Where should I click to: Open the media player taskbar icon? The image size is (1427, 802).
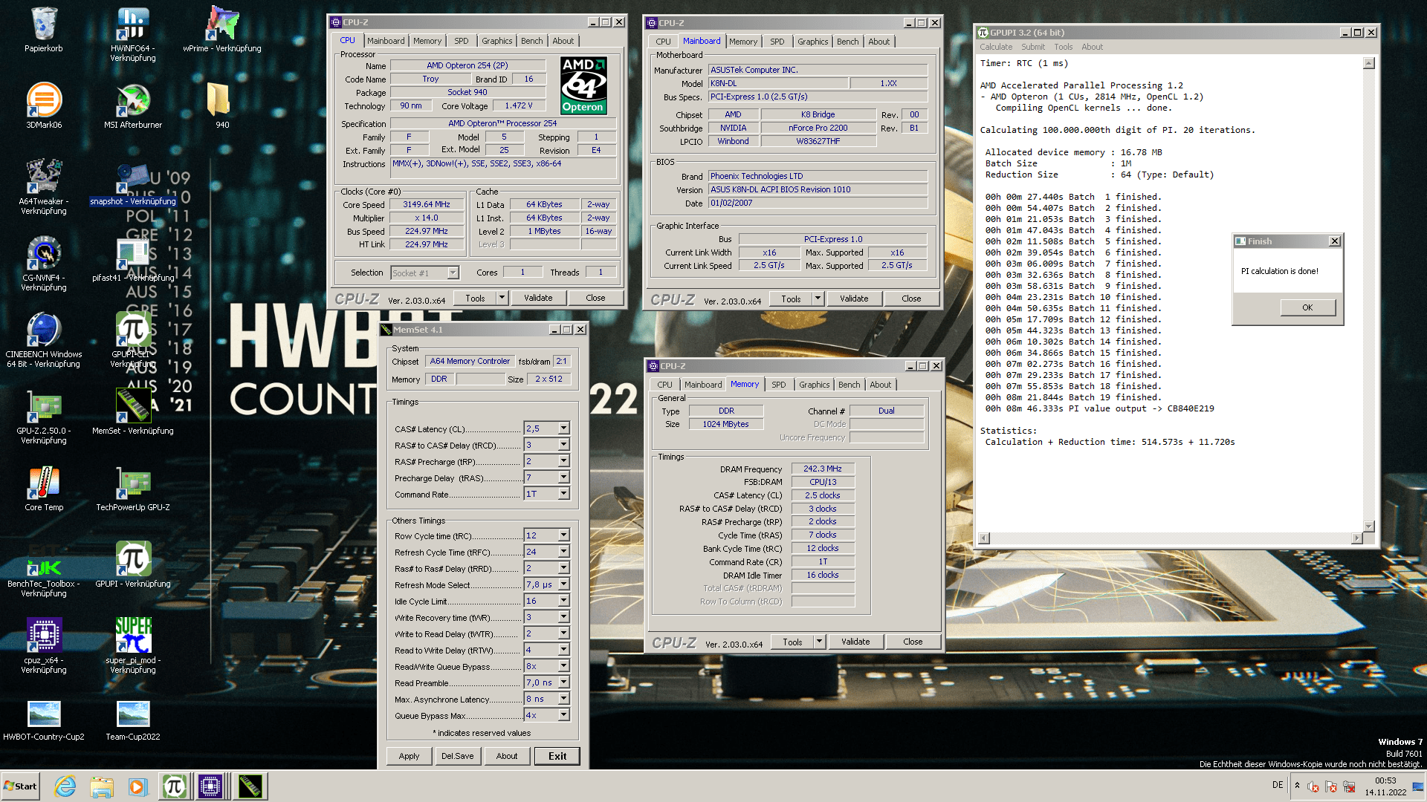[137, 786]
